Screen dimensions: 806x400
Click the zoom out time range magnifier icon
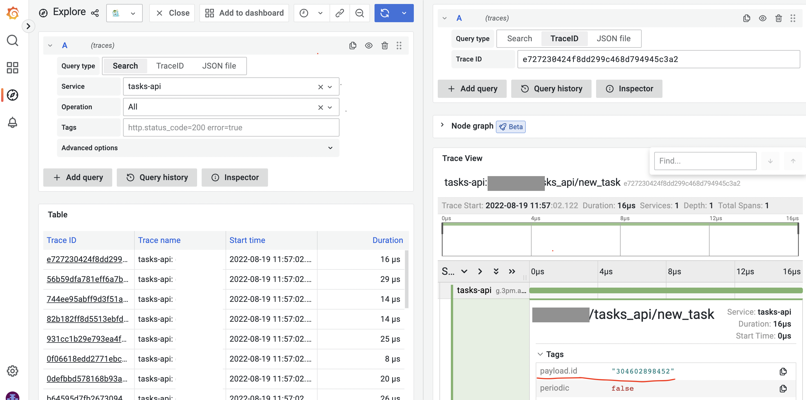click(x=359, y=13)
